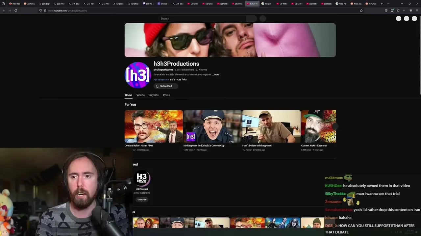The width and height of the screenshot is (421, 236).
Task: Show next videos with carousel arrow
Action: click(335, 126)
